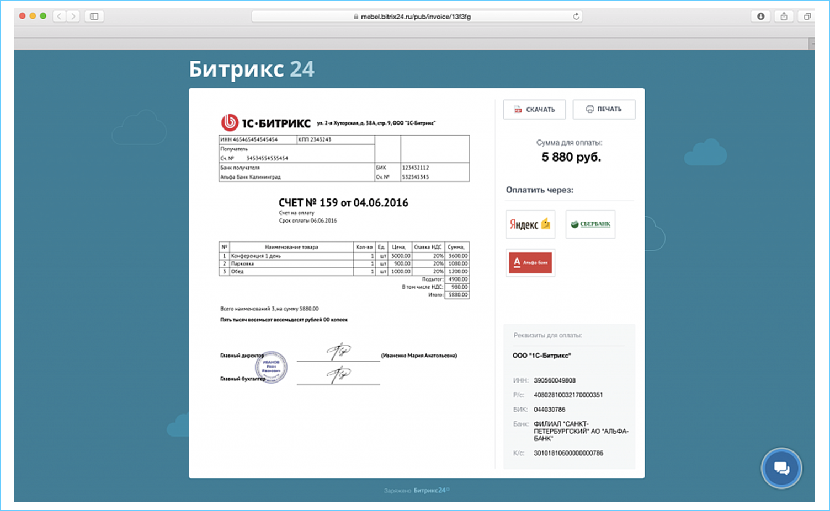This screenshot has width=830, height=511.
Task: Click the red close window button
Action: tap(23, 16)
